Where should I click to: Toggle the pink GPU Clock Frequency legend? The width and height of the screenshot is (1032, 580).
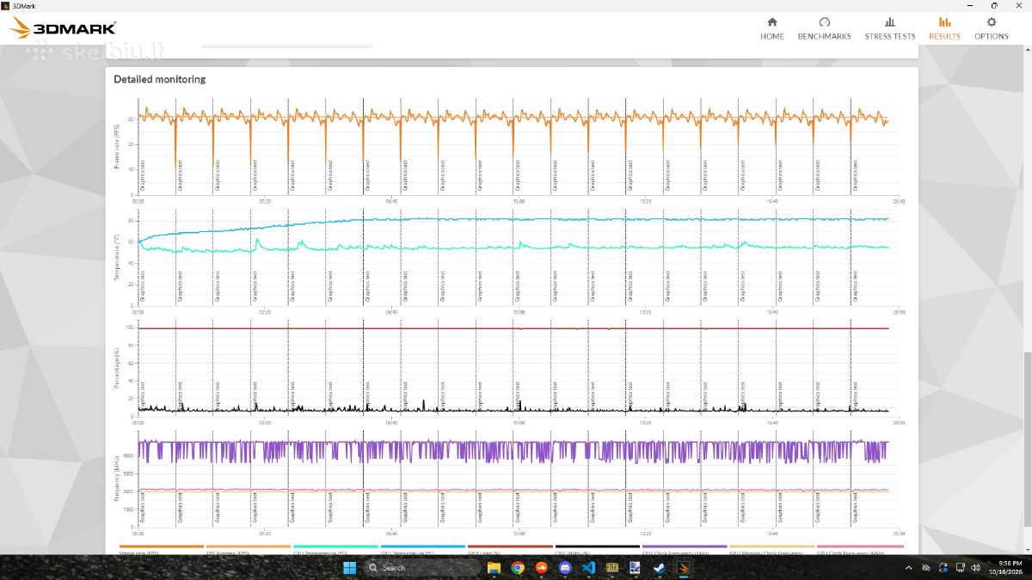pyautogui.click(x=860, y=550)
